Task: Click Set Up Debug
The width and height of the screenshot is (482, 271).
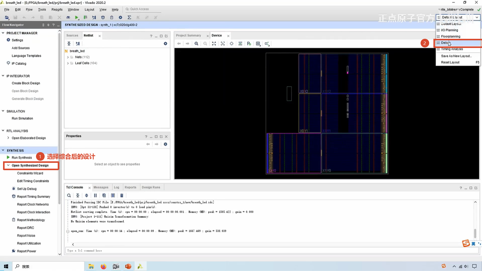Action: pos(27,189)
